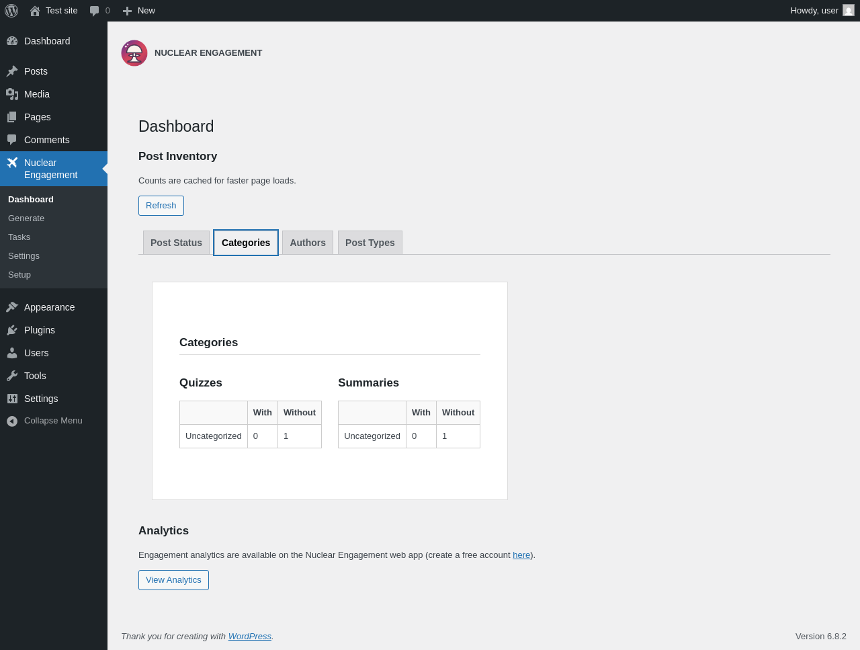Screen dimensions: 860x650
Task: Open the Dashboard main menu item
Action: (x=54, y=41)
